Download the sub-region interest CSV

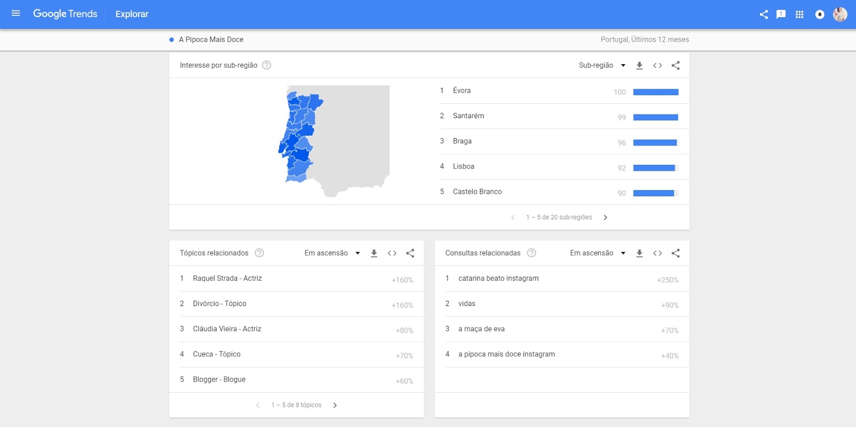(x=639, y=65)
